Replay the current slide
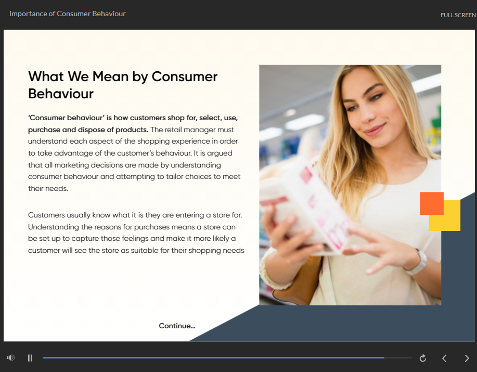 click(x=423, y=358)
